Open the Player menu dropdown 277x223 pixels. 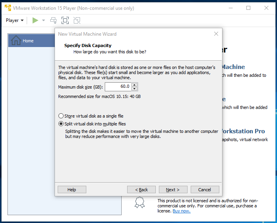point(15,20)
